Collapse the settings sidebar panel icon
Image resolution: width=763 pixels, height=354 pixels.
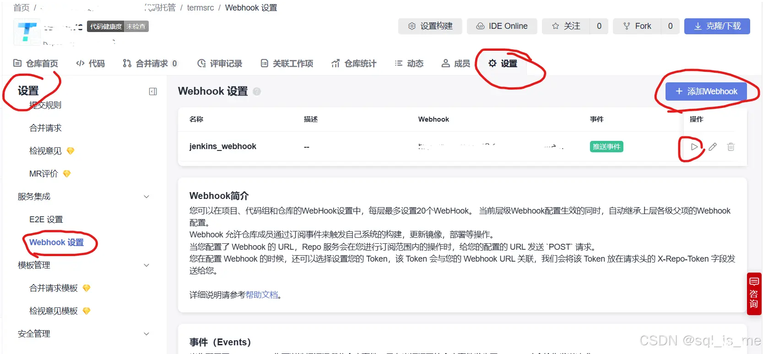click(x=153, y=91)
